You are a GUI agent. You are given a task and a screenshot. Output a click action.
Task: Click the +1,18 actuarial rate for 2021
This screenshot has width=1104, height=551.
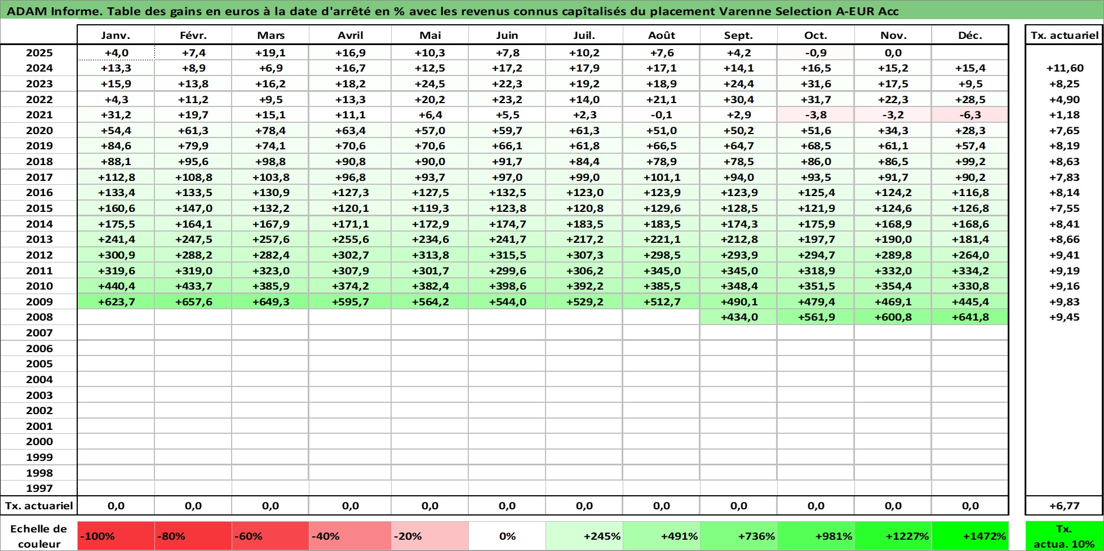1064,114
